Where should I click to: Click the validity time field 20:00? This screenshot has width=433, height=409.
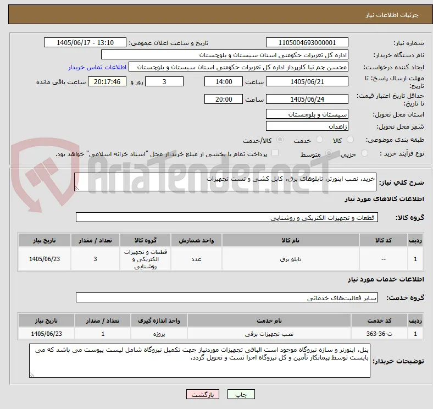click(x=224, y=99)
